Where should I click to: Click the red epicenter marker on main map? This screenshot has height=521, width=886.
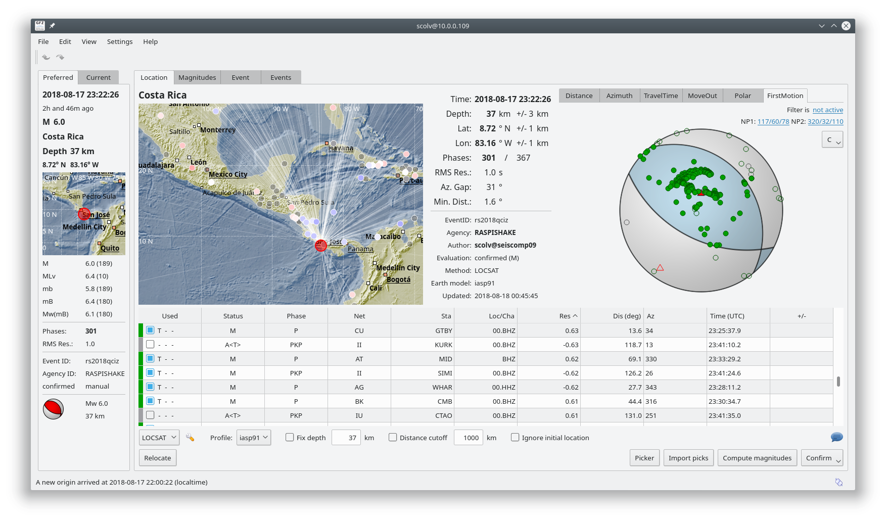(x=321, y=246)
